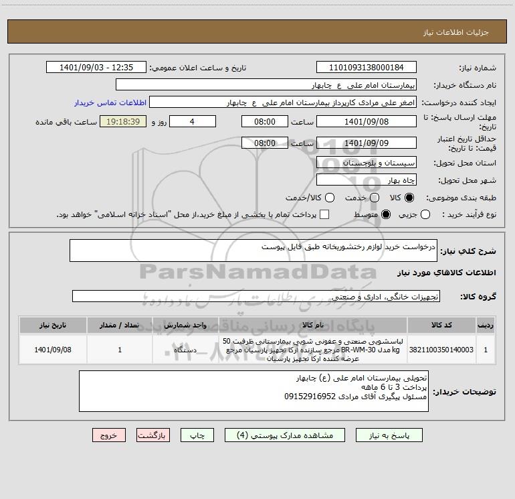Click the buyer name field بیمارستان امام علی

point(266,85)
